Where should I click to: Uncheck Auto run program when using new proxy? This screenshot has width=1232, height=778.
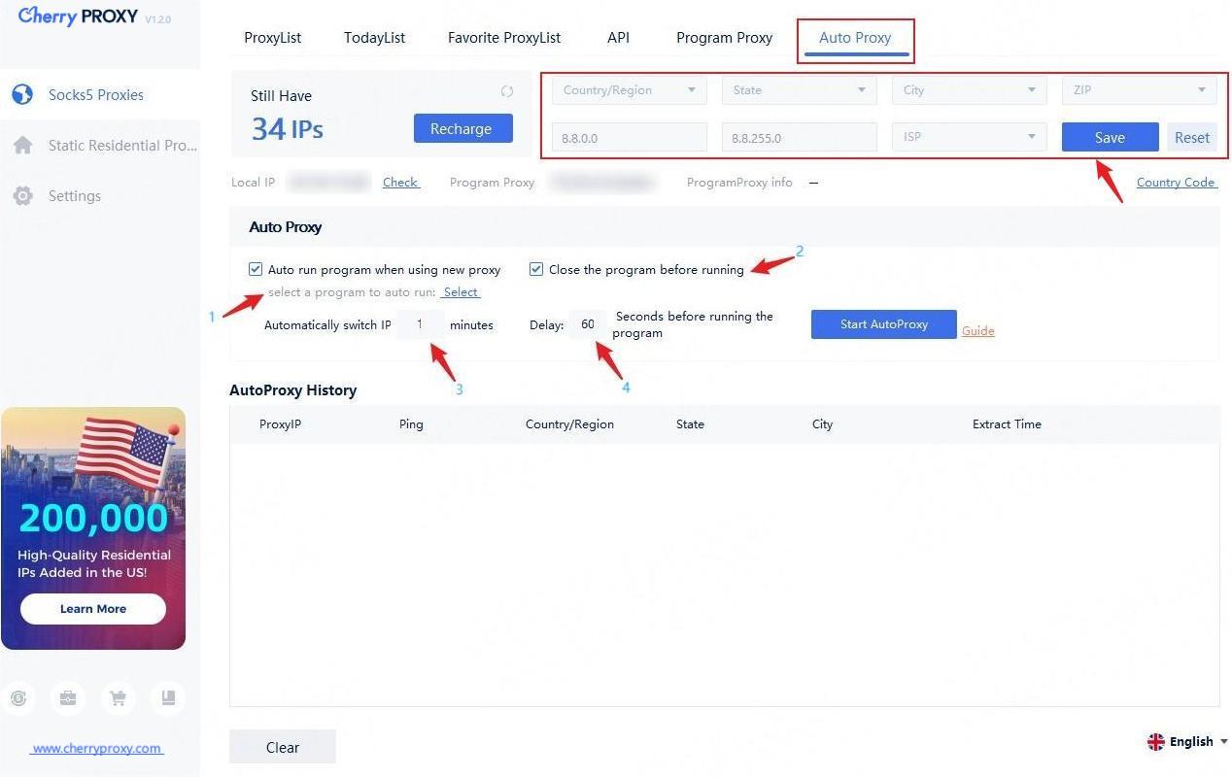pyautogui.click(x=256, y=269)
